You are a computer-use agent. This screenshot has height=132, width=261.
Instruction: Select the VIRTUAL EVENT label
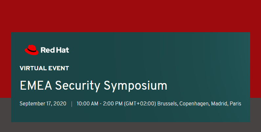(44, 68)
